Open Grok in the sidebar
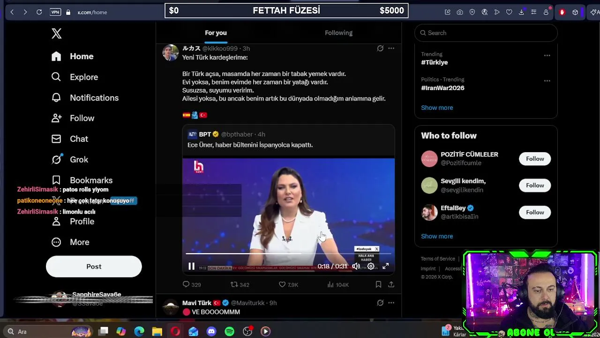Image resolution: width=600 pixels, height=338 pixels. (70, 160)
